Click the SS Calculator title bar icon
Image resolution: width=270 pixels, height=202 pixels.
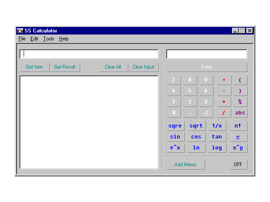(20, 31)
